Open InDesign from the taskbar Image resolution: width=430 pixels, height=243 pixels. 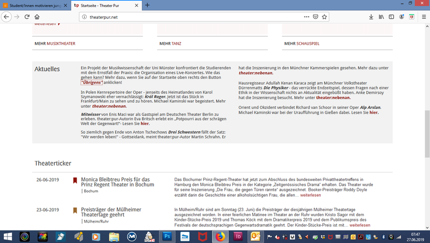(238, 237)
